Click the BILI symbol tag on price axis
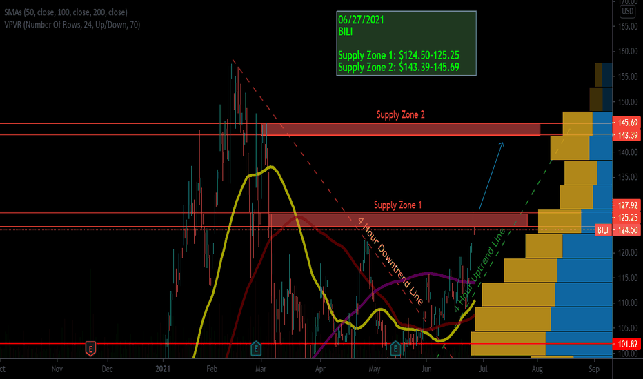643x379 pixels. click(603, 230)
